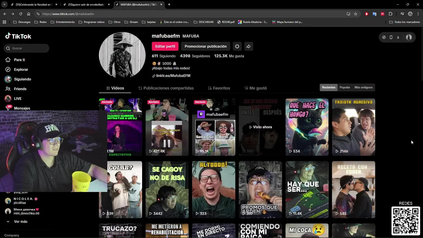This screenshot has width=423, height=238.
Task: Open profile settings gear icon
Action: pos(237,46)
